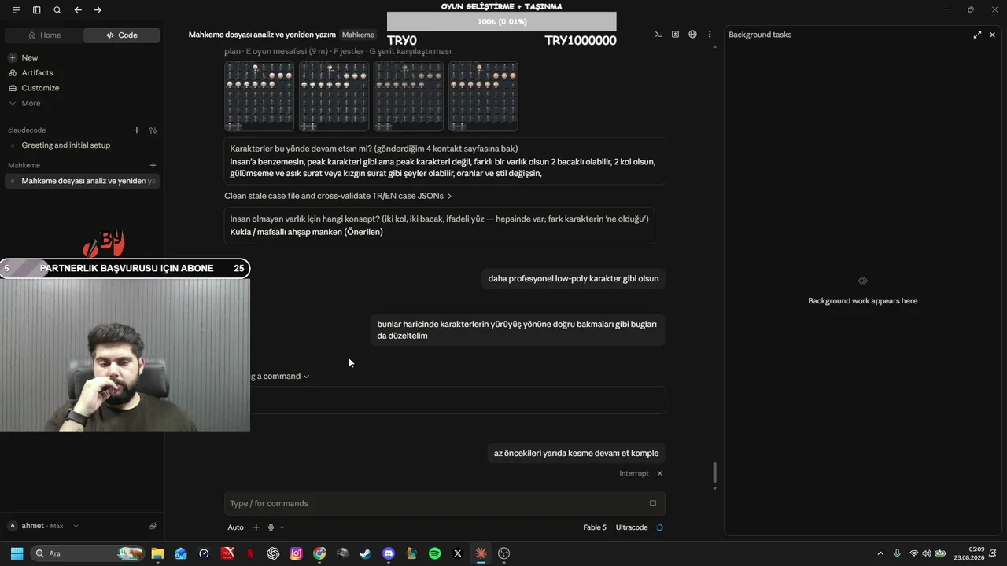This screenshot has height=566, width=1007.
Task: Close the Background tasks panel
Action: point(992,35)
